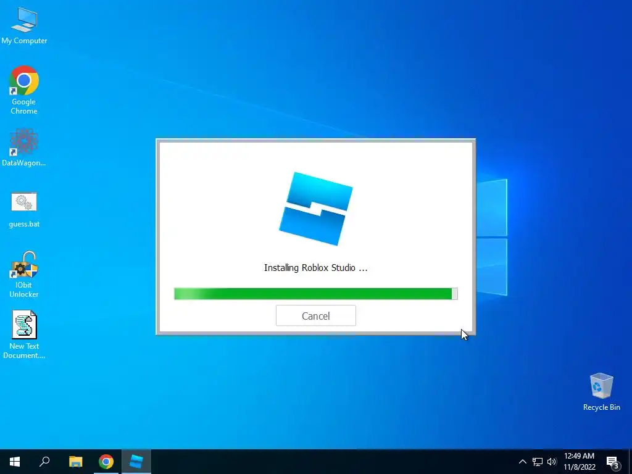Screen dimensions: 632x474
Task: Select the 'Installing Roblox Studio ...' status text
Action: click(x=315, y=268)
